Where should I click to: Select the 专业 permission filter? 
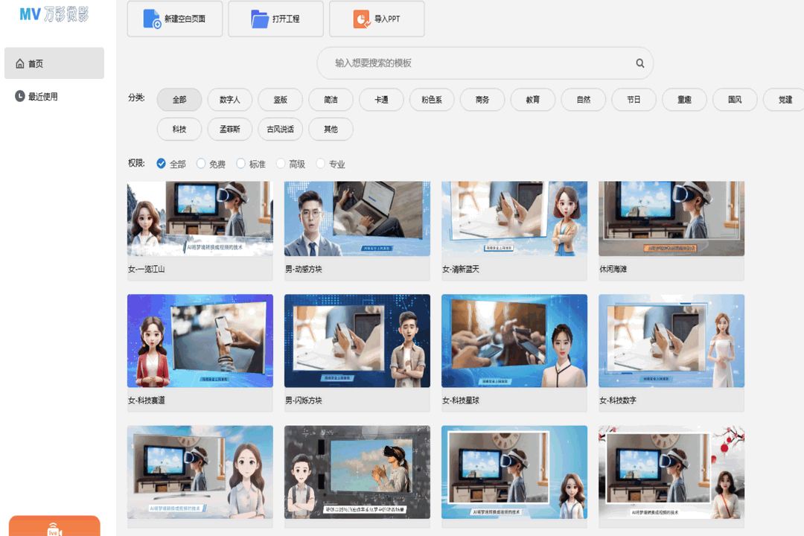pos(320,163)
